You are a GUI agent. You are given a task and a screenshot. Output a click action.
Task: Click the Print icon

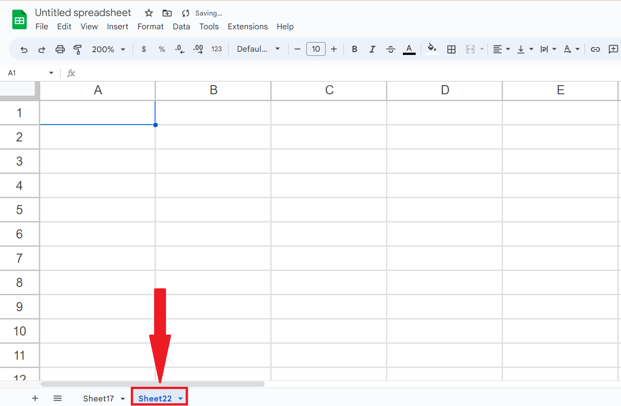pyautogui.click(x=60, y=49)
